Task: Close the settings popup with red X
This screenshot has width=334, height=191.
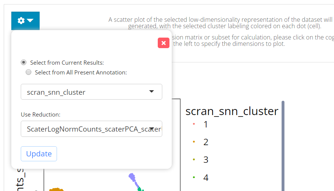Action: [x=163, y=43]
